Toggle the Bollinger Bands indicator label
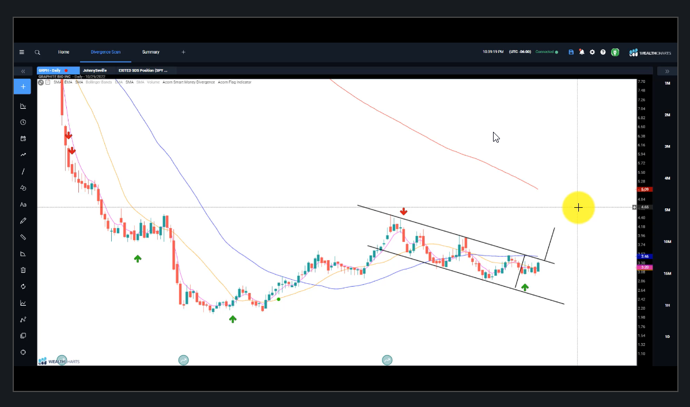Image resolution: width=690 pixels, height=407 pixels. click(98, 82)
